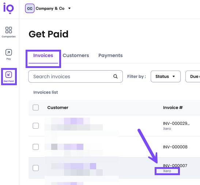Switch to the Payments tab
Image resolution: width=200 pixels, height=185 pixels.
point(110,56)
